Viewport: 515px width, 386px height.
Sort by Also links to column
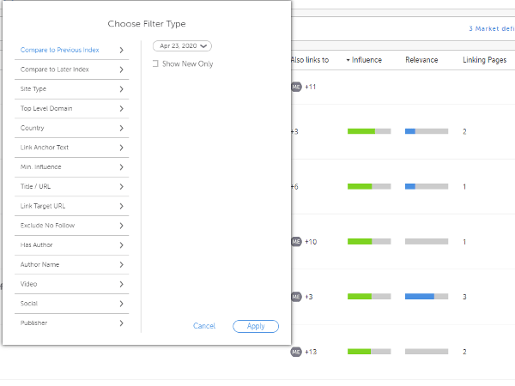[310, 60]
